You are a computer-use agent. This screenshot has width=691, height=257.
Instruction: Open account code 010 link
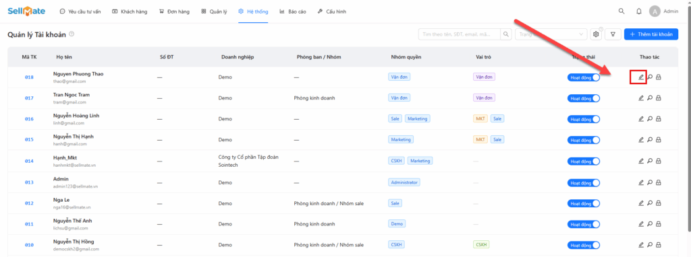[x=29, y=245]
